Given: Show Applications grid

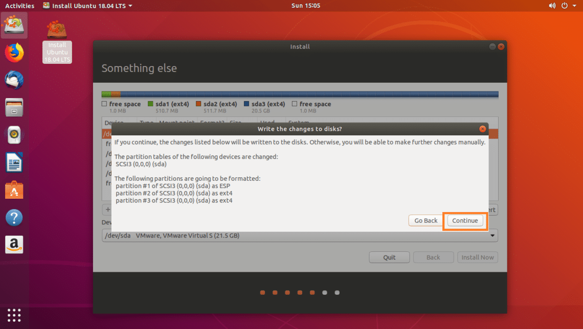Looking at the screenshot, I should (x=14, y=315).
